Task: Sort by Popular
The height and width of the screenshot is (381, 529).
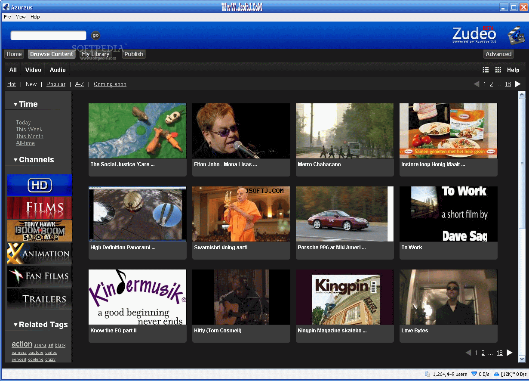Action: 56,84
